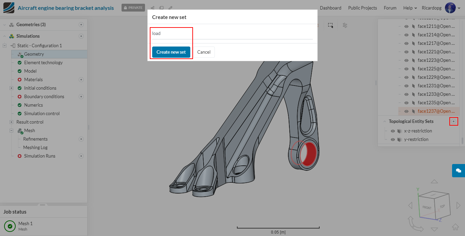Click the curved roll-view arrow icon
The image size is (465, 236).
click(415, 224)
